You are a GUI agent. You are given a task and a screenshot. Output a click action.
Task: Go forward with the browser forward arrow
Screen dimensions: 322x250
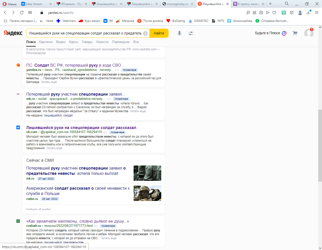tap(13, 13)
